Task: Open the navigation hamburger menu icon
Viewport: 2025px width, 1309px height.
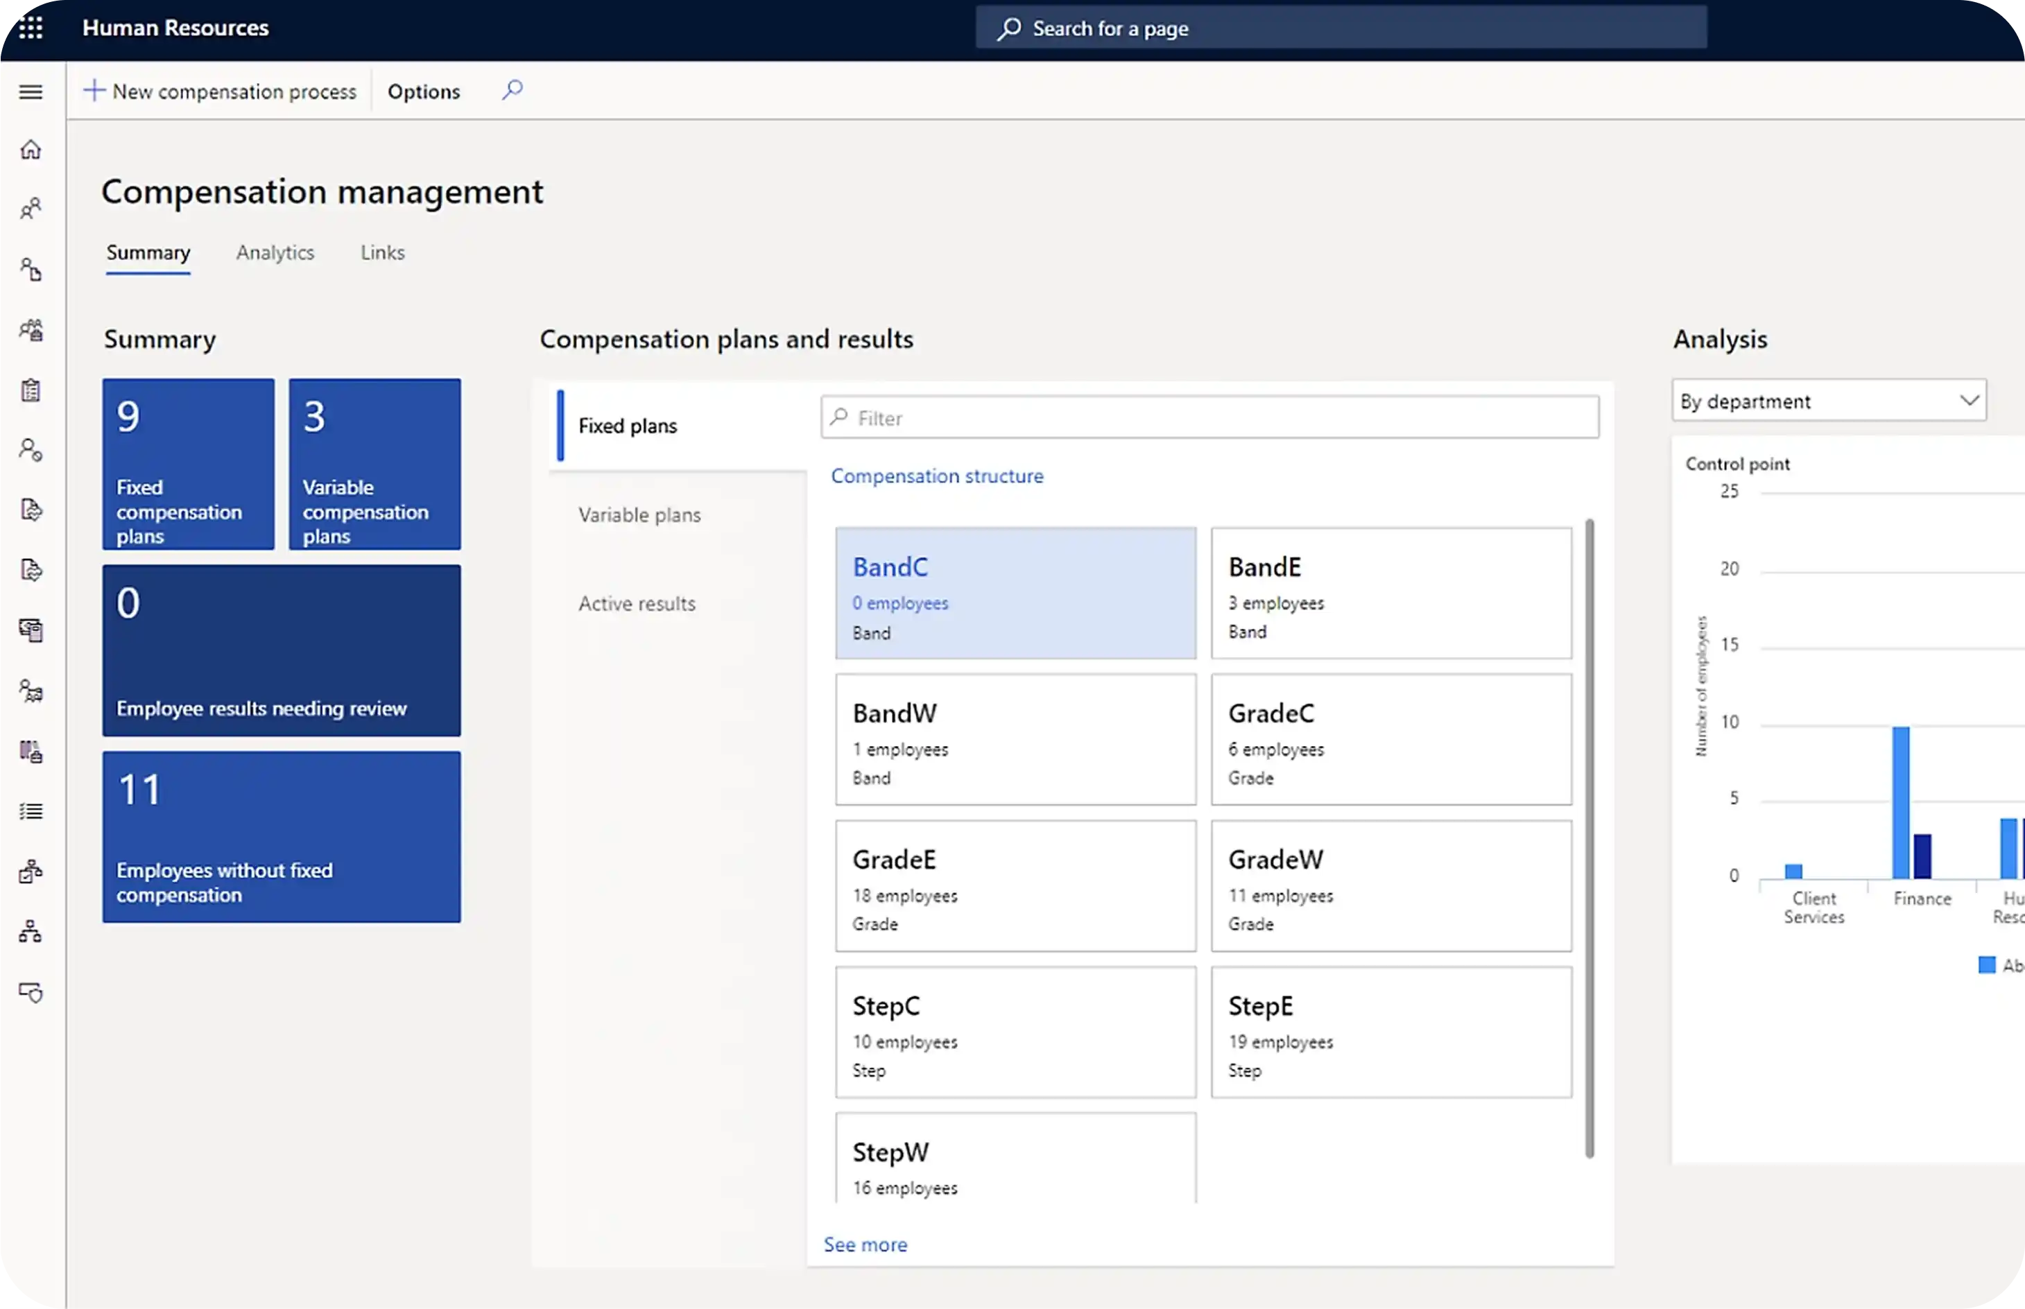Action: (31, 91)
